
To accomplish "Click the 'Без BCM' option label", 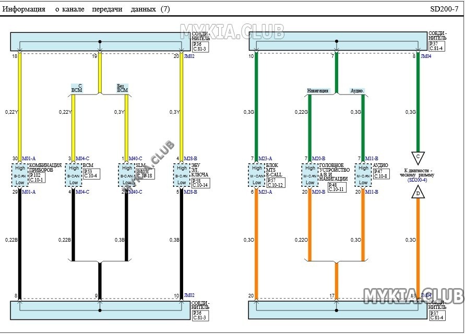I will point(122,88).
